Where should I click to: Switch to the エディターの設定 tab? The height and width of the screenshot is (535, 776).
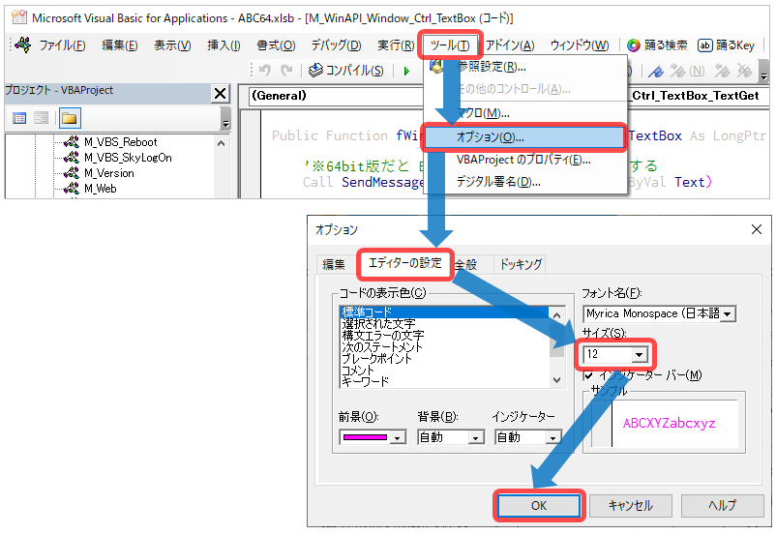point(404,263)
